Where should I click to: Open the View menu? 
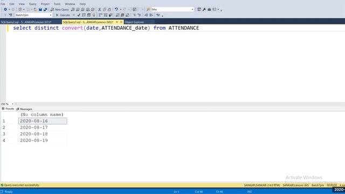click(22, 4)
